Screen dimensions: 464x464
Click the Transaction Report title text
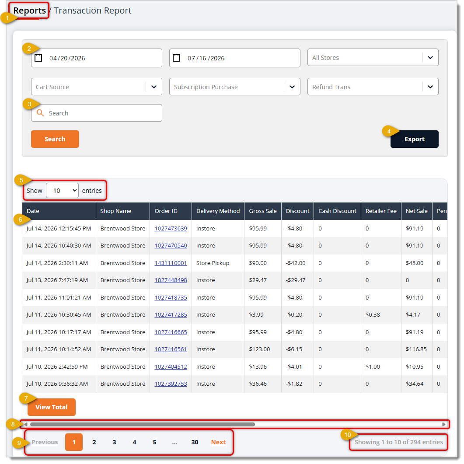click(93, 10)
